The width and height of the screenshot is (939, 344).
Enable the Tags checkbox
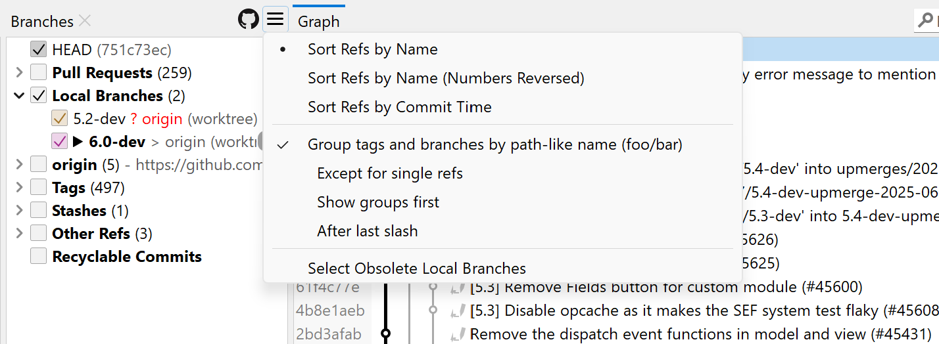click(x=38, y=187)
